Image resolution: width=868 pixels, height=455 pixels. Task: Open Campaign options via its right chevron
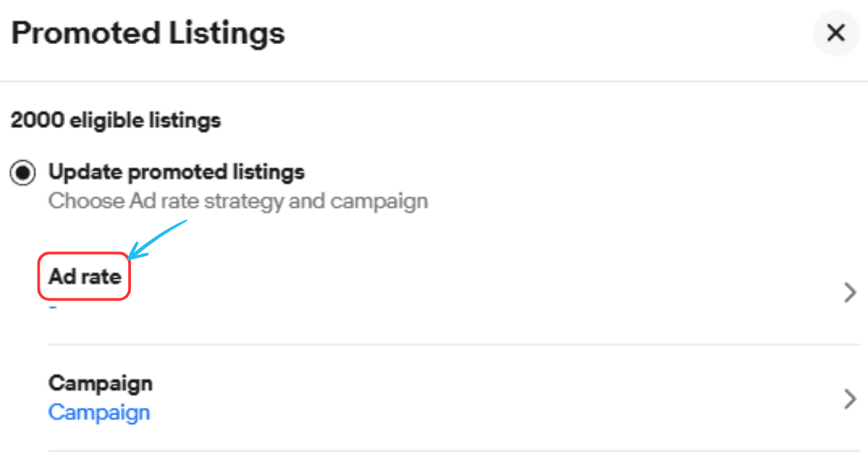point(850,399)
